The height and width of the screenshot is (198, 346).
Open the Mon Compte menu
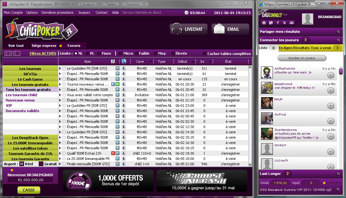pos(13,12)
